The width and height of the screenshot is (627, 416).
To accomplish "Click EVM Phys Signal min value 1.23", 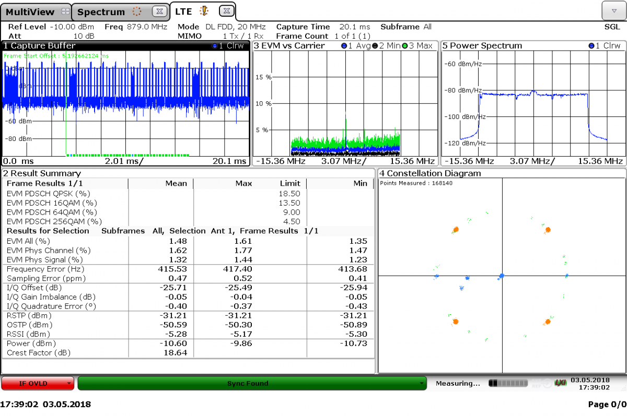I will click(x=358, y=260).
